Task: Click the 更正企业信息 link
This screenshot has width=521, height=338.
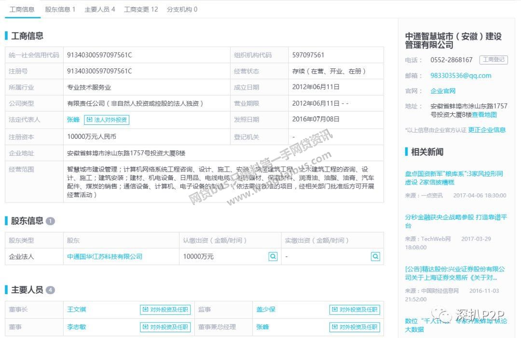Action: (487, 130)
